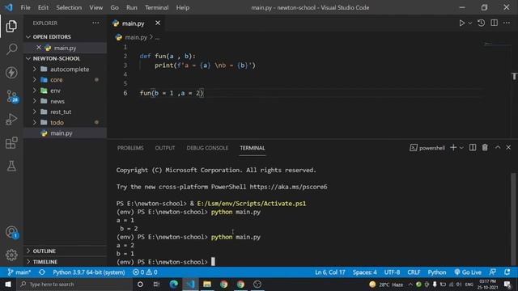Image resolution: width=518 pixels, height=291 pixels.
Task: Close the main.py editor tab
Action: point(158,23)
